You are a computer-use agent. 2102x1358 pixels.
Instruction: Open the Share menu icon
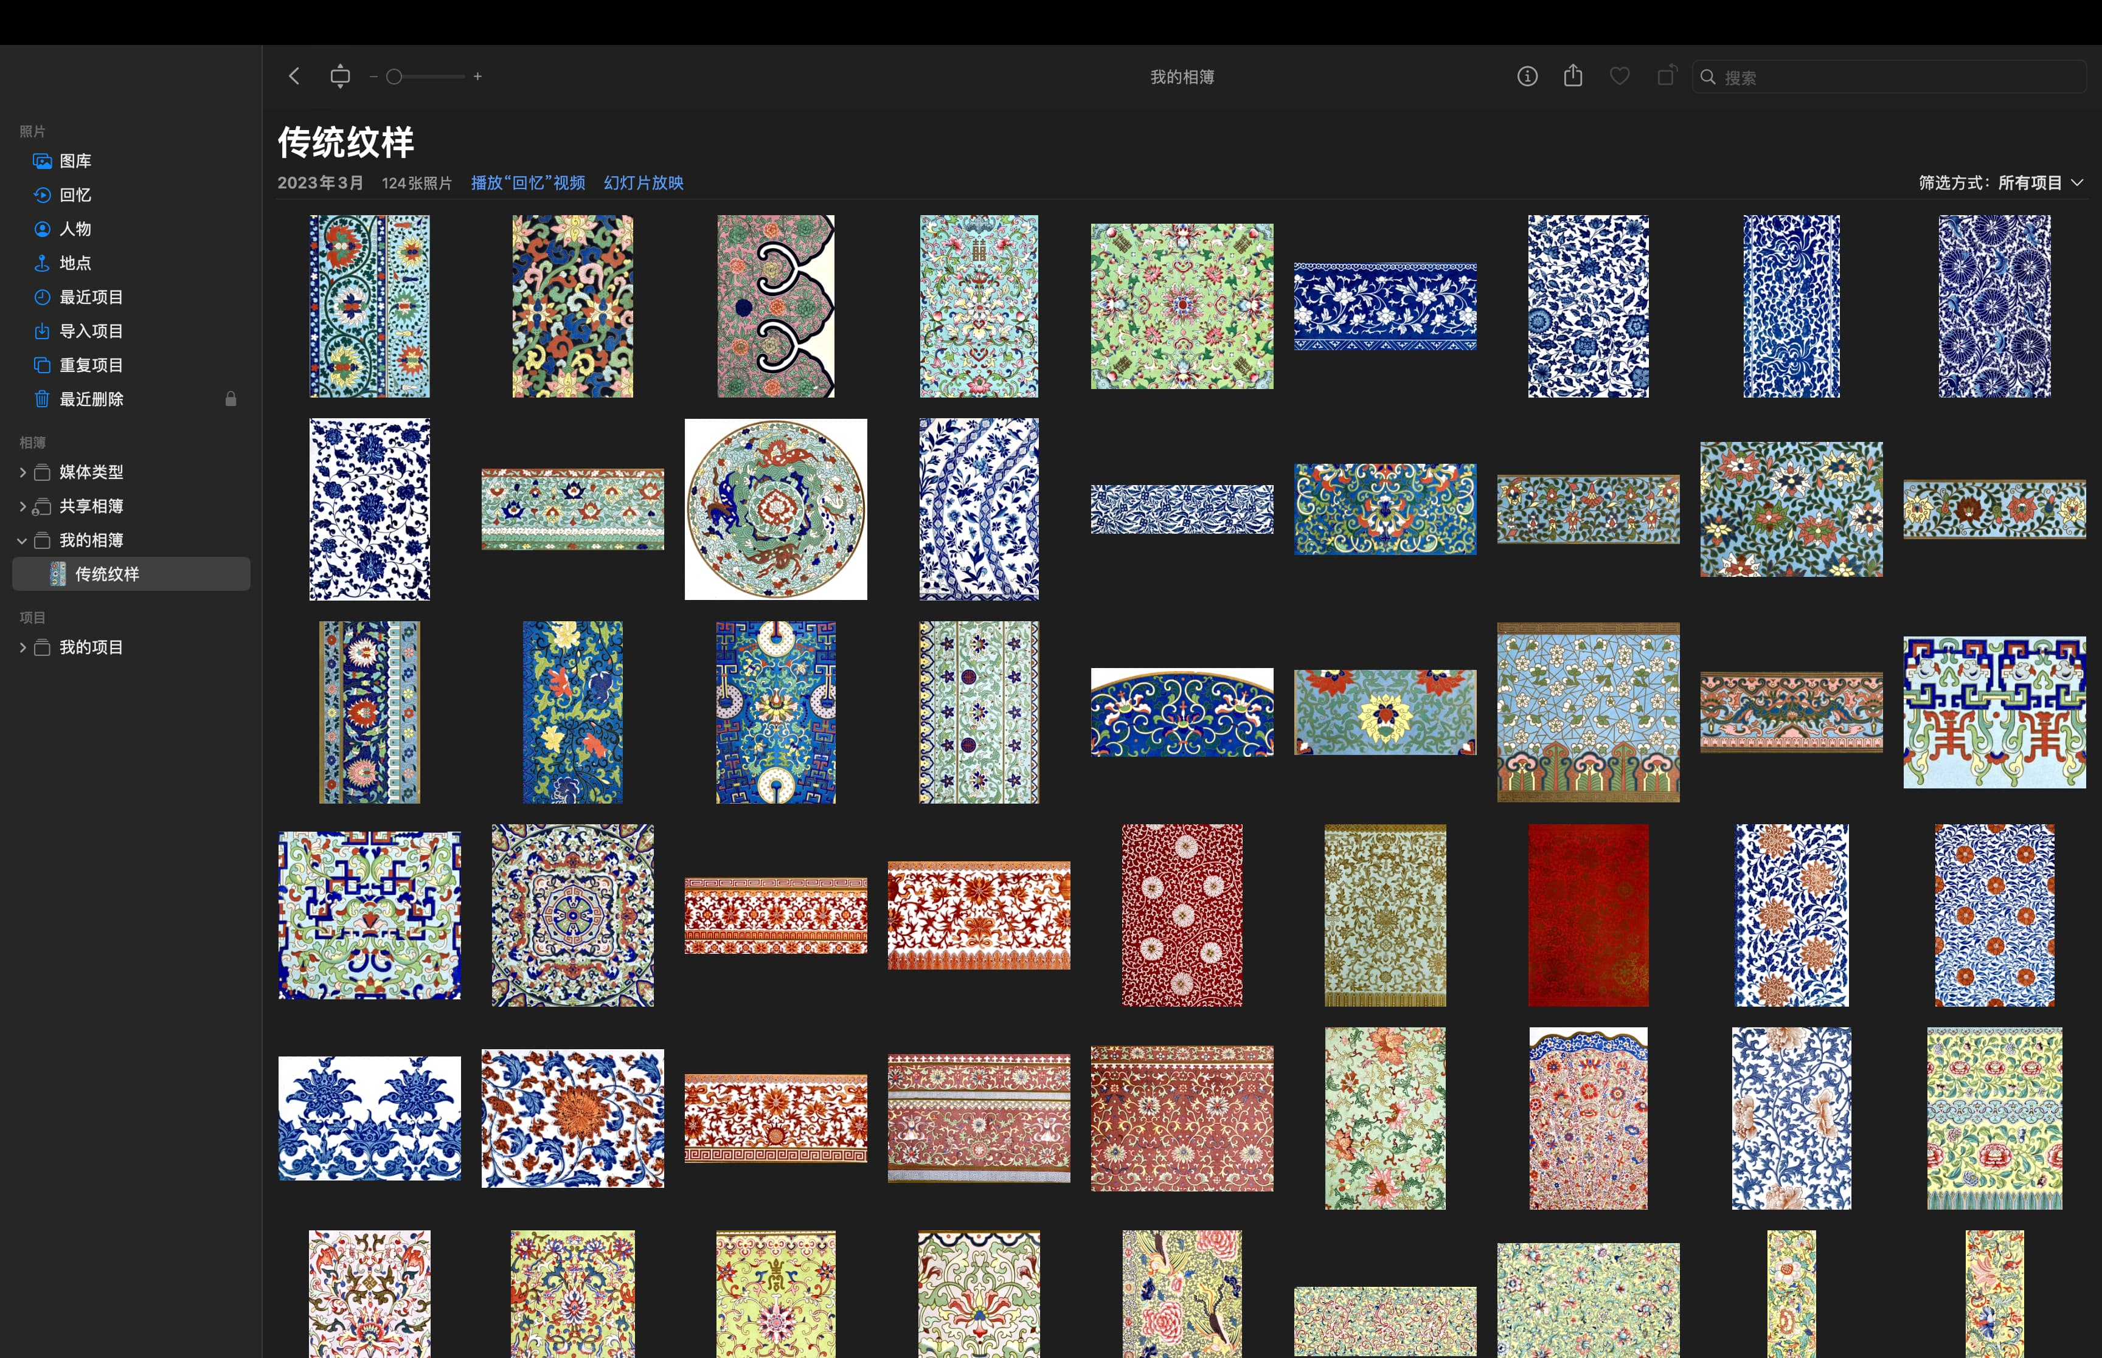point(1573,76)
